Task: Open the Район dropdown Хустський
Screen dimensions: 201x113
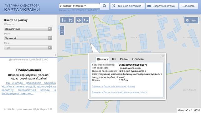Action: (28, 38)
